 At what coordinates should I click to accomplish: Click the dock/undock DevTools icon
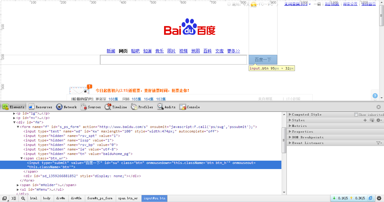[x=4, y=198]
